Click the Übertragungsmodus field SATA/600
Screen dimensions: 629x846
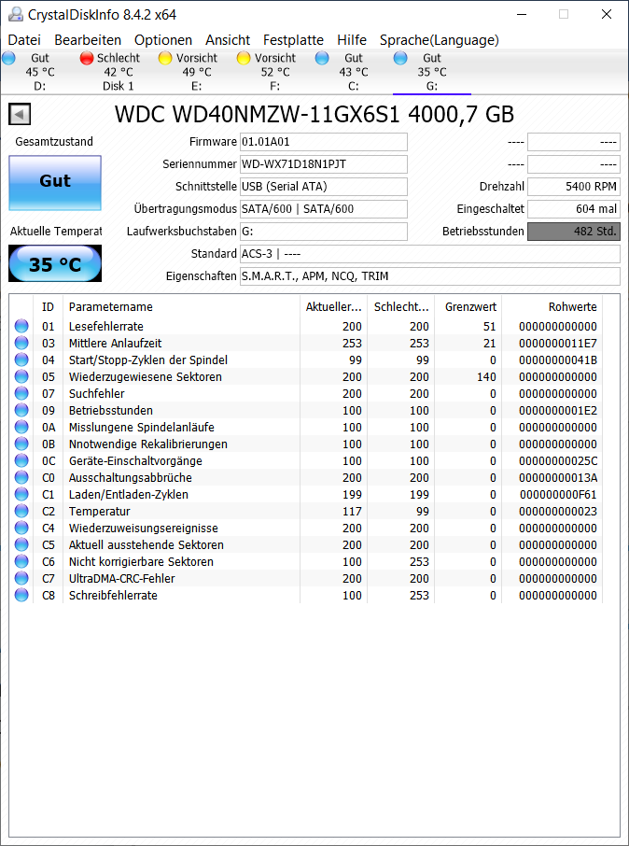click(x=323, y=209)
